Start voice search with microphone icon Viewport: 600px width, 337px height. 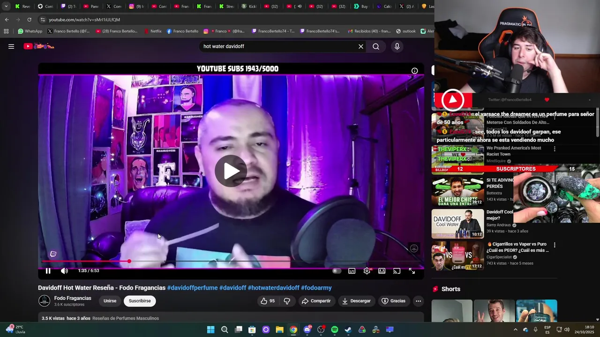pyautogui.click(x=397, y=46)
